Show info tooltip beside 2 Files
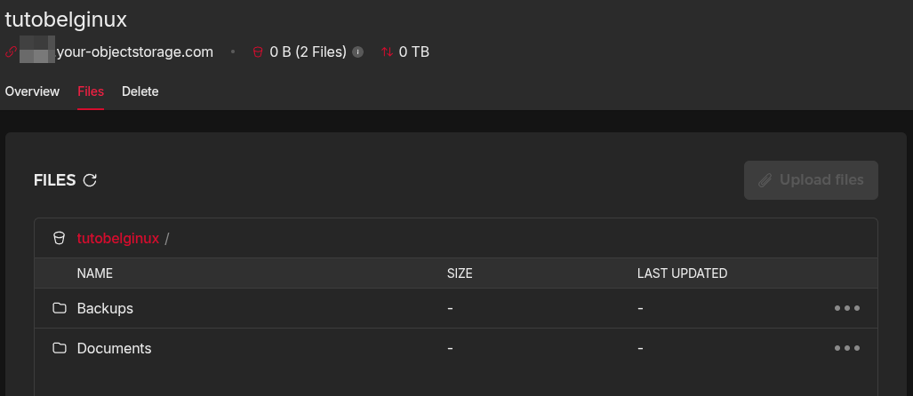 pyautogui.click(x=358, y=52)
